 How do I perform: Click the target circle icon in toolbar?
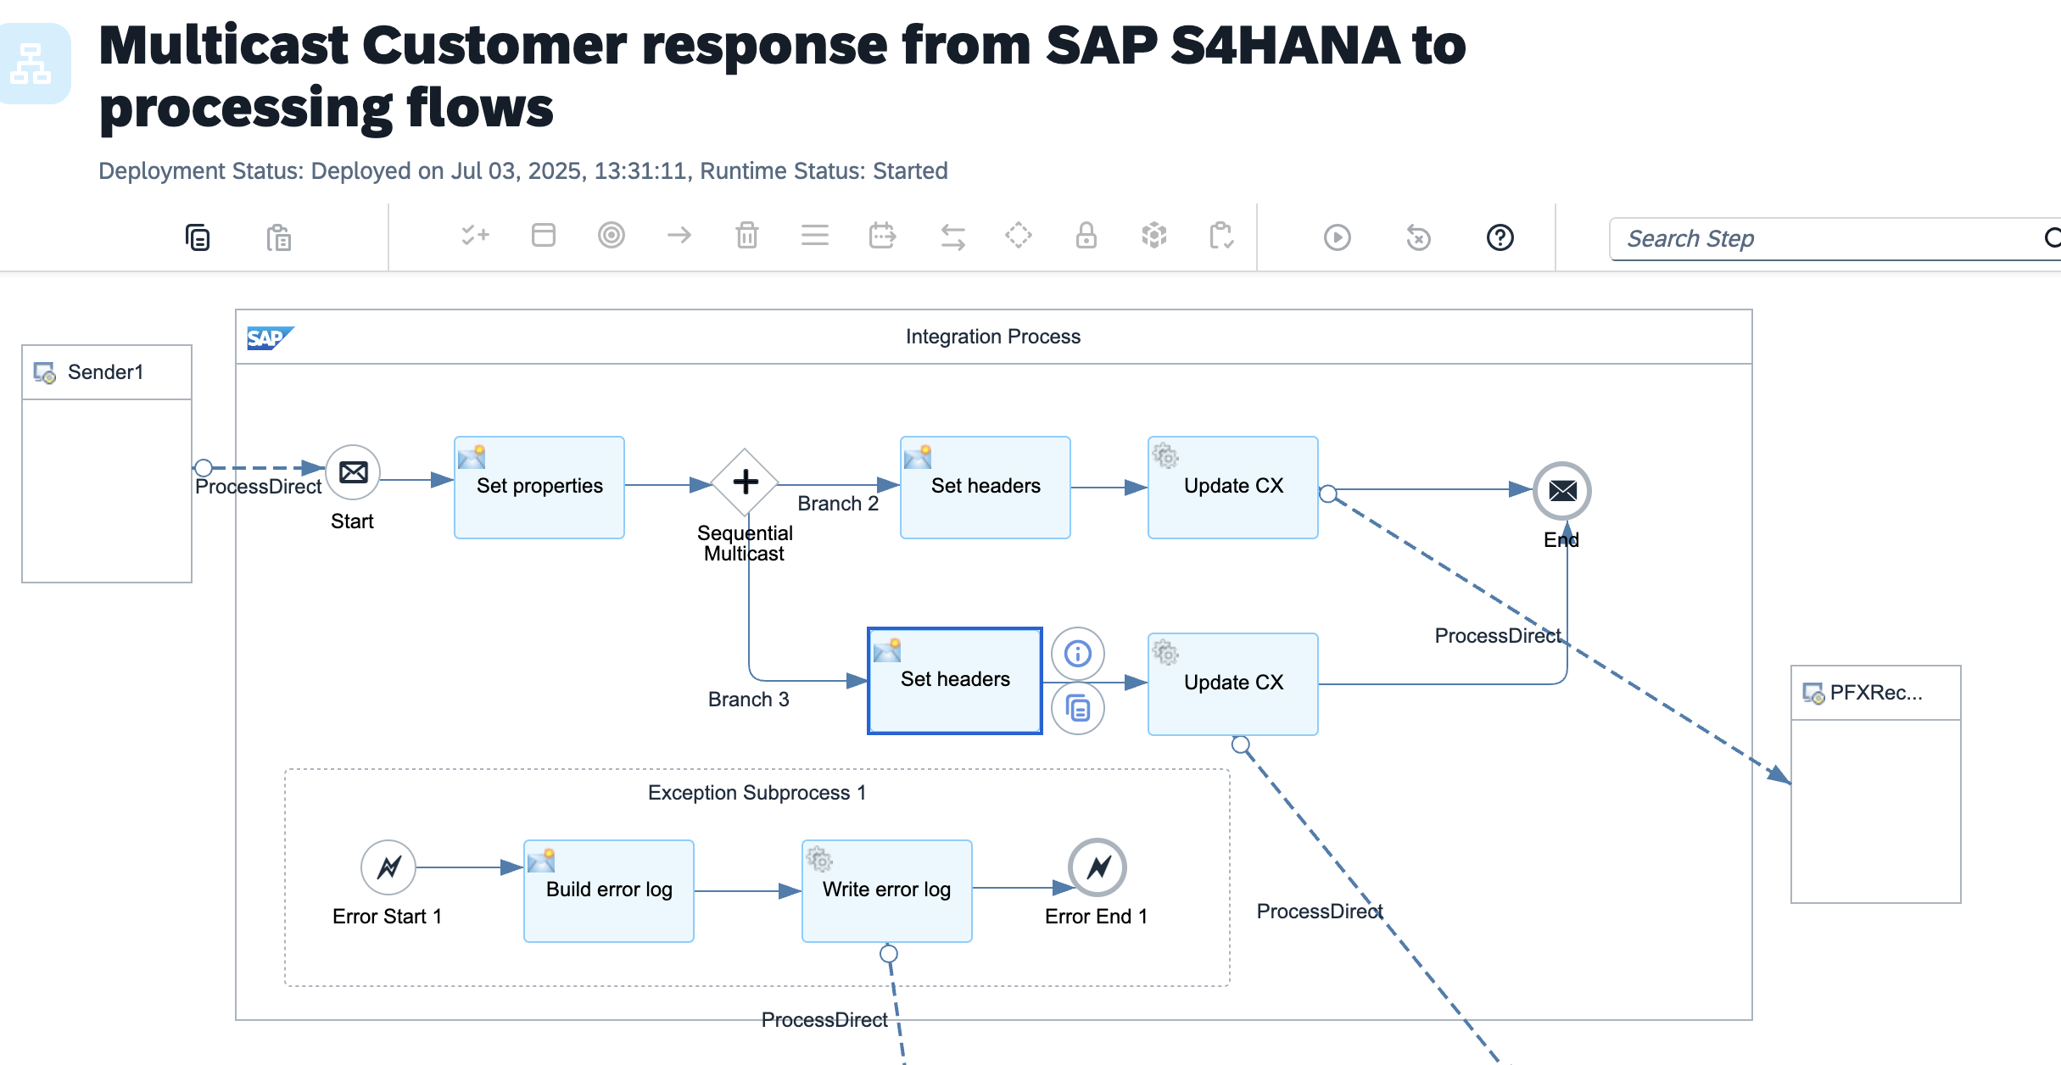pos(611,235)
